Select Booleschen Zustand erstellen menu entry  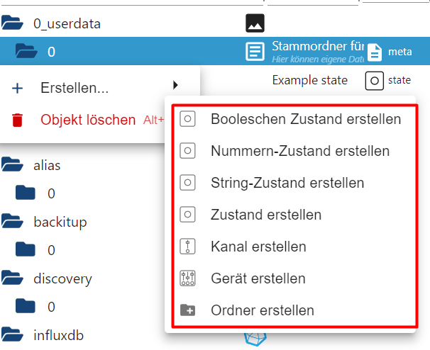[294, 119]
